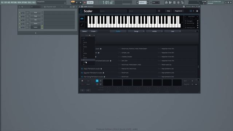
Task: Add a new channel with the plus button
Action: (36, 33)
